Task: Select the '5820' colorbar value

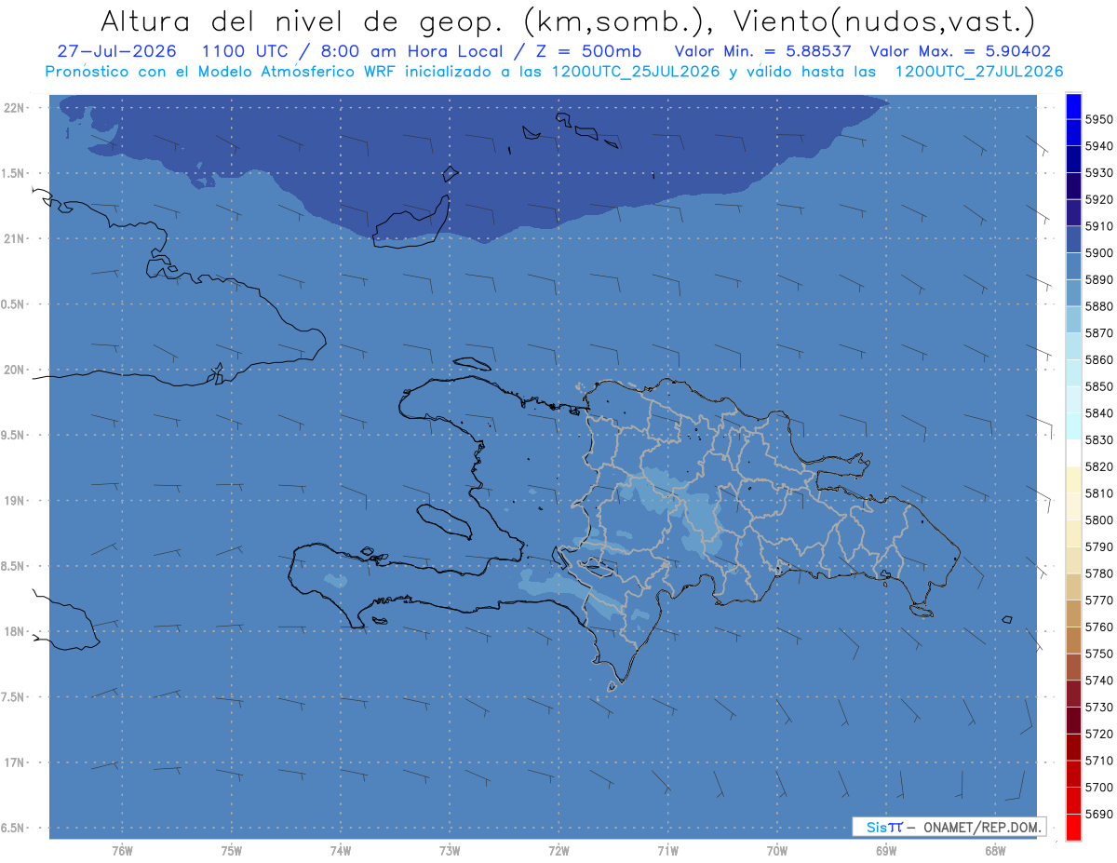Action: [x=1099, y=466]
